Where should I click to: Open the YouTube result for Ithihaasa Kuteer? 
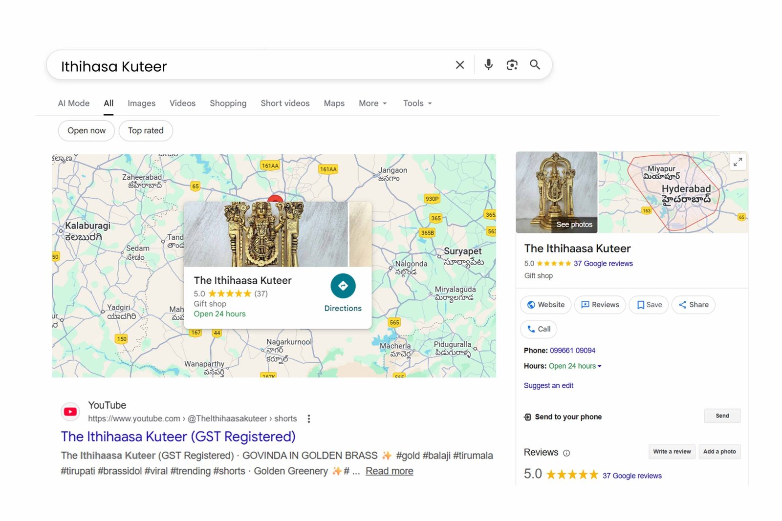coord(178,436)
